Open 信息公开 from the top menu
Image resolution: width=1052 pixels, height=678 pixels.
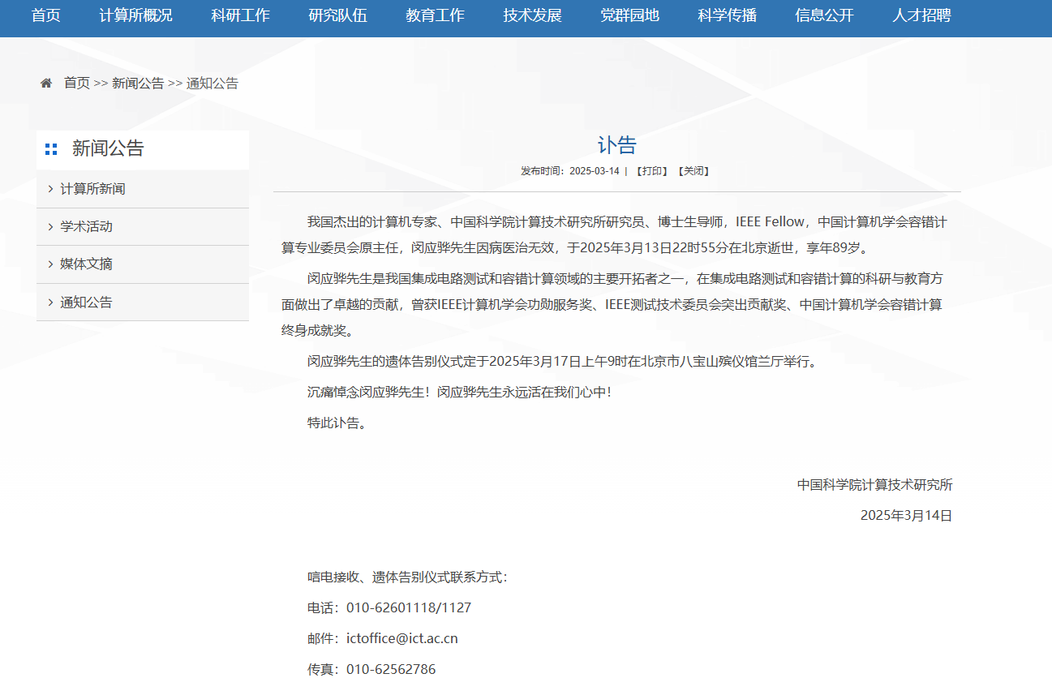824,15
